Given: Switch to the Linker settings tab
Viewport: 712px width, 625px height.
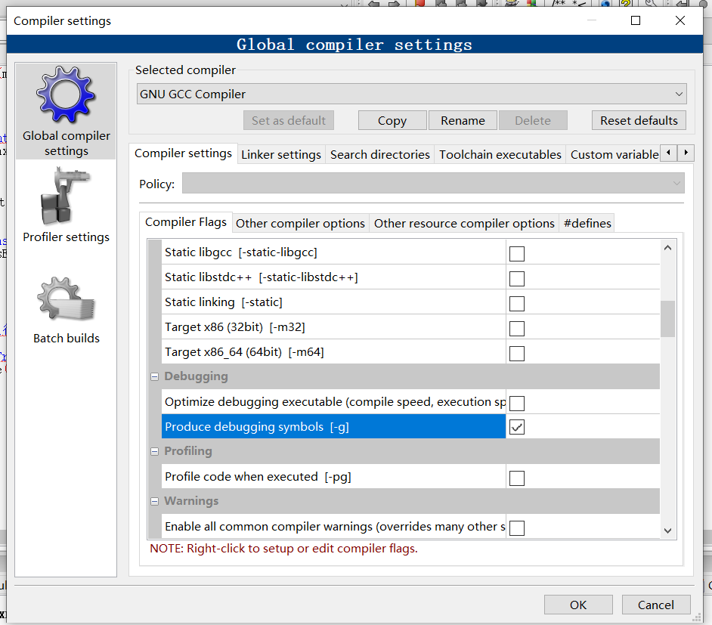Looking at the screenshot, I should (x=280, y=153).
